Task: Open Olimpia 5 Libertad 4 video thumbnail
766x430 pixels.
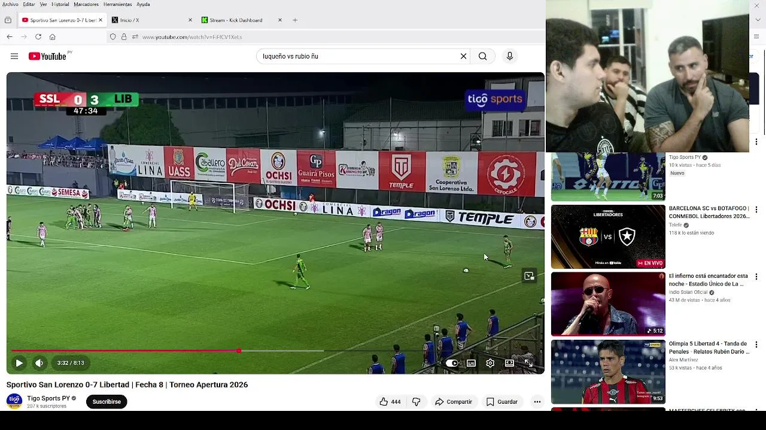Action: coord(608,371)
